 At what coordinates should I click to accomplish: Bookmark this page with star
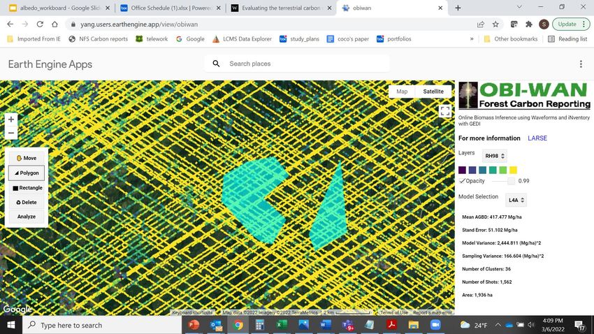[495, 24]
